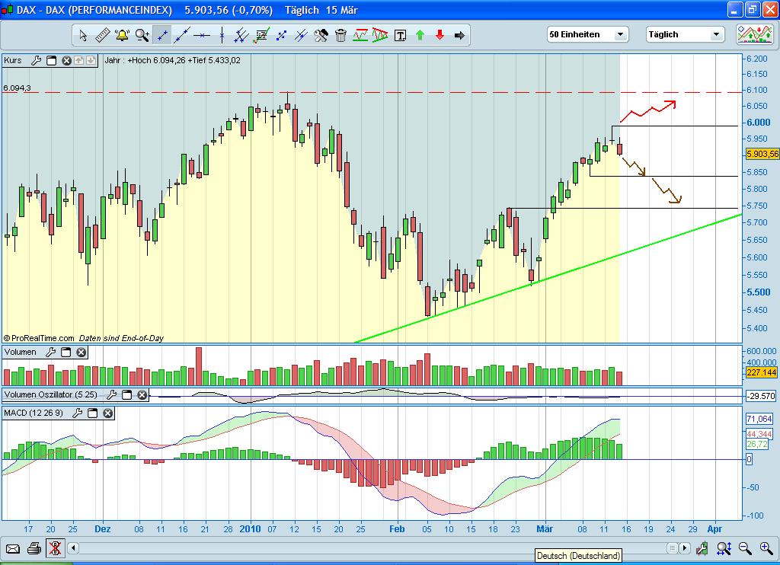
Task: Choose the text annotation tool
Action: tap(401, 35)
